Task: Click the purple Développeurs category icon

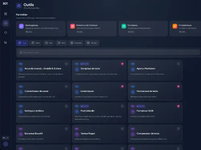Action: click(x=21, y=26)
